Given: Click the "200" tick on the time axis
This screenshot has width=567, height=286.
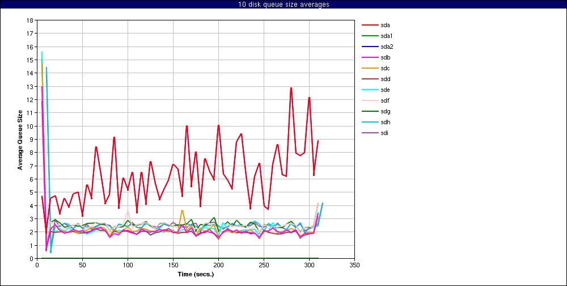Looking at the screenshot, I should coord(218,265).
